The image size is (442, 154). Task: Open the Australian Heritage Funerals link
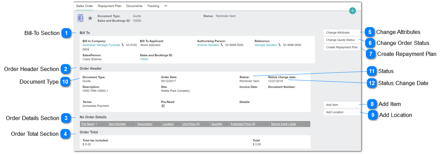[101, 45]
